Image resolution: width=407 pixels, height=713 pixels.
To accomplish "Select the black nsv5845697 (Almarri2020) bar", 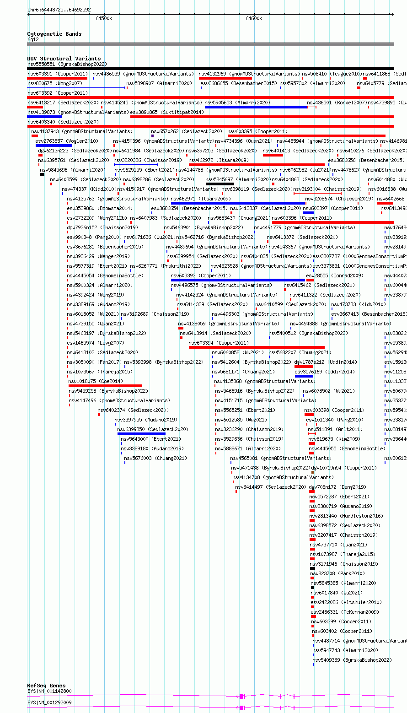I will [220, 184].
